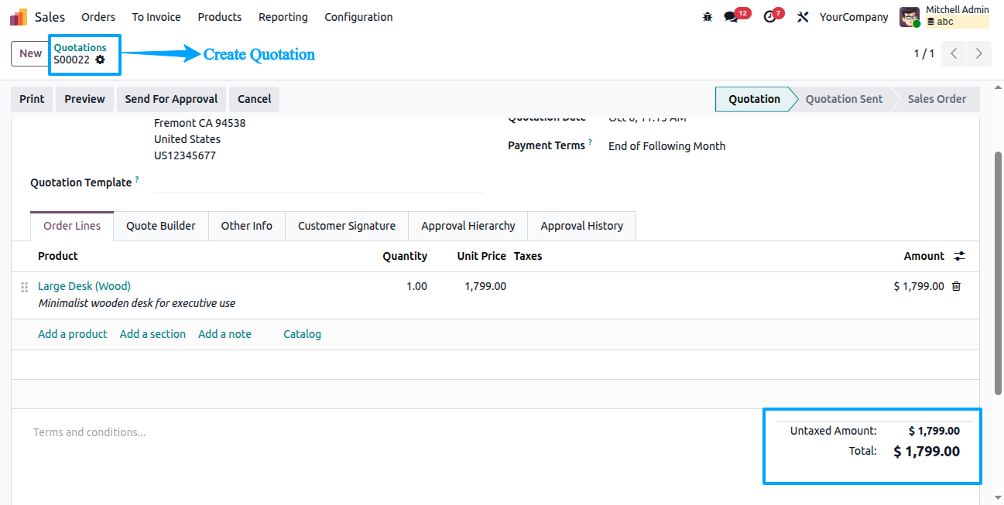Click the gear icon beside S00022

coord(100,60)
